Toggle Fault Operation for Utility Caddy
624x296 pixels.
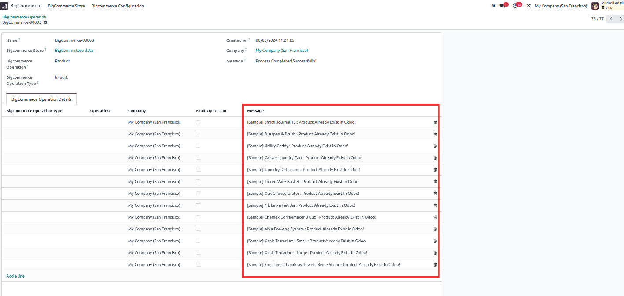pyautogui.click(x=198, y=146)
